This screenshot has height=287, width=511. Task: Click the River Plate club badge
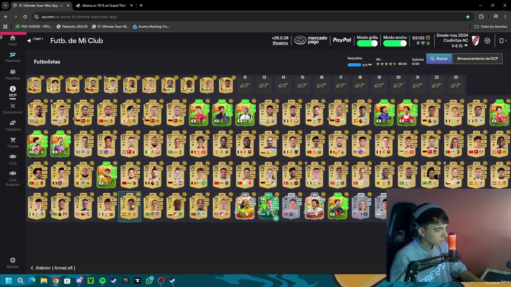(x=475, y=41)
